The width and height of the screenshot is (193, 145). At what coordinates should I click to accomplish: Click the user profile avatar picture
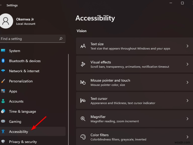[x=6, y=21]
